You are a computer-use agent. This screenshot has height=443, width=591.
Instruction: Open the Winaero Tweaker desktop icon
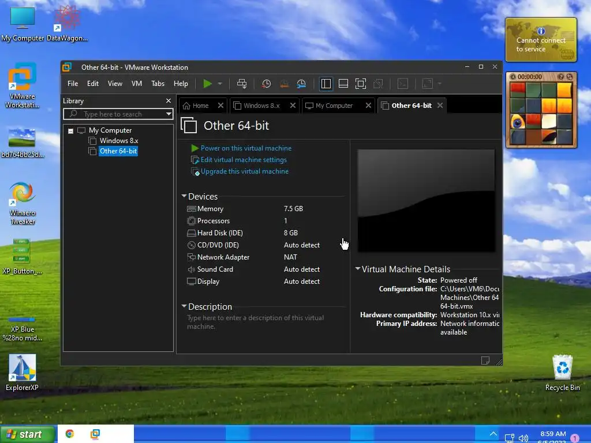pos(23,204)
